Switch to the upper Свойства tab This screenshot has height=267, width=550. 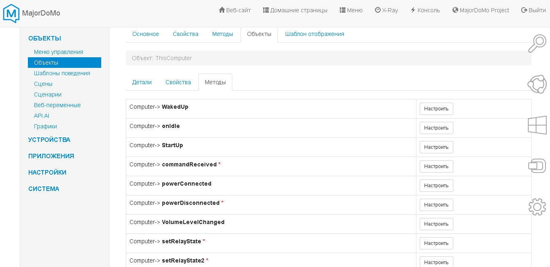click(x=186, y=34)
